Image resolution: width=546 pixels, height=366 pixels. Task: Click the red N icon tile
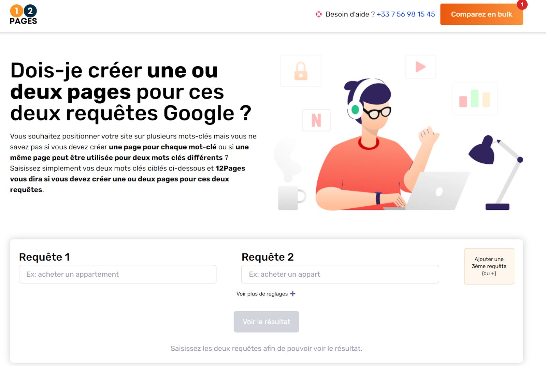click(x=316, y=120)
